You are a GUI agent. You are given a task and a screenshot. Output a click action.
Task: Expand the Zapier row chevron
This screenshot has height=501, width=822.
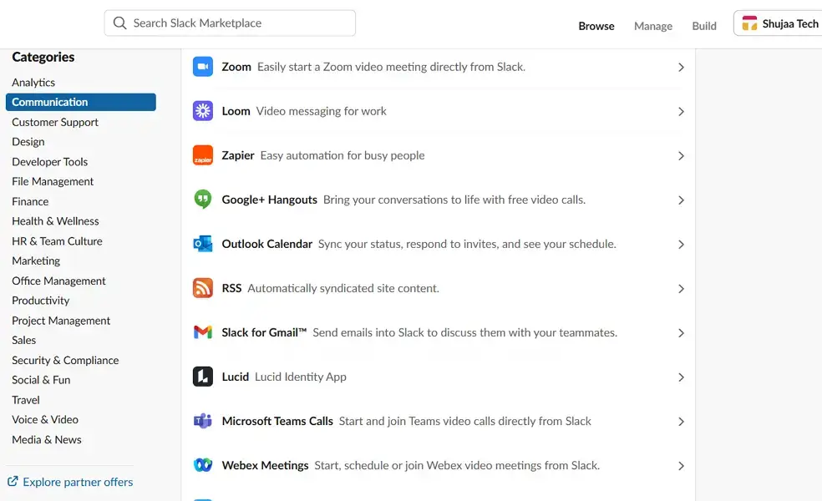(x=681, y=155)
